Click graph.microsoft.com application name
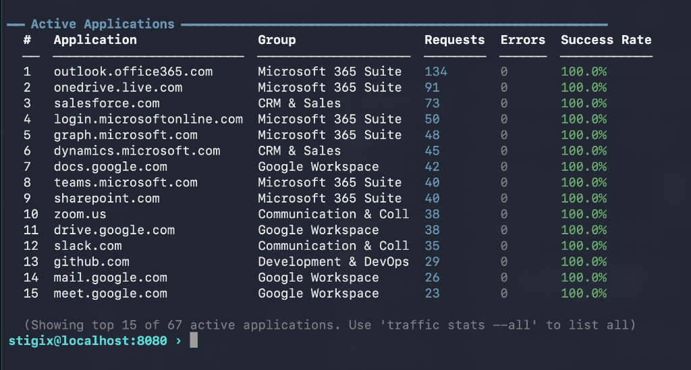The width and height of the screenshot is (691, 370). tap(126, 135)
